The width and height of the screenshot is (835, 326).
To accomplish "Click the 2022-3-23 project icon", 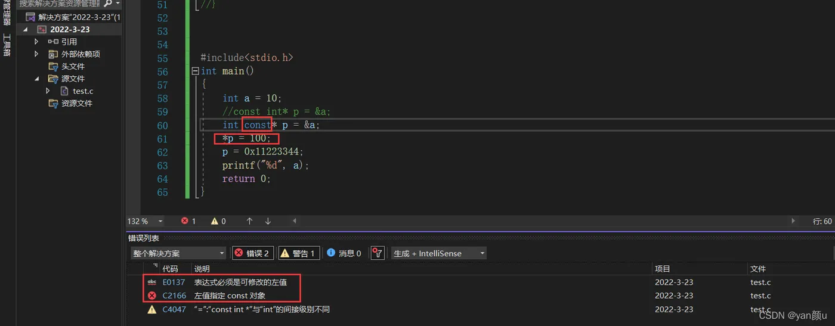I will (x=42, y=29).
